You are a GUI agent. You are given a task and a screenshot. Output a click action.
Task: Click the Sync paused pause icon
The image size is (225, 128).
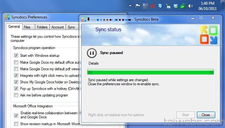click(91, 53)
